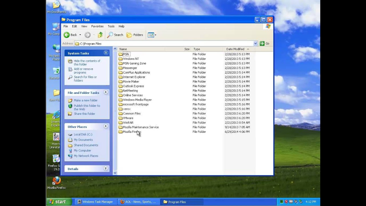Click sidebar scroll down arrow
Screen dimensions: 366x206
coord(115,173)
